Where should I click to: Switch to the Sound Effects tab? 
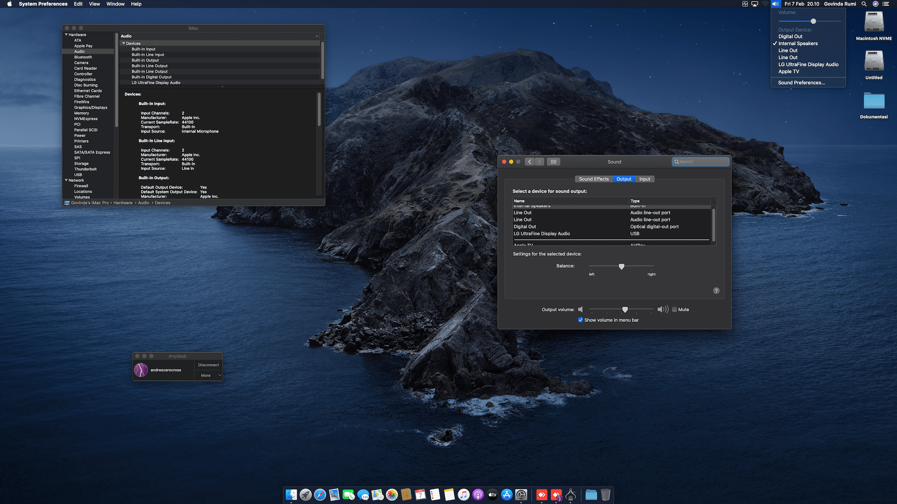tap(593, 179)
